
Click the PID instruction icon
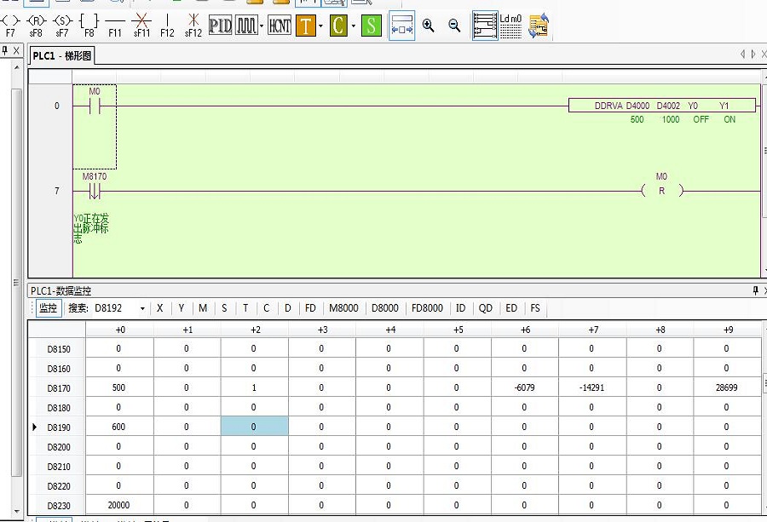coord(220,26)
